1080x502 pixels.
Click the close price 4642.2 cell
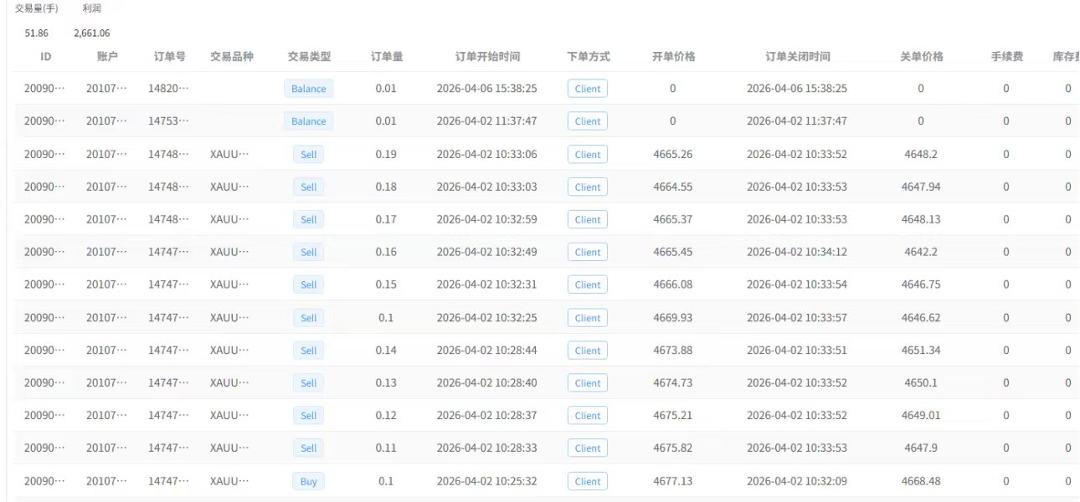(921, 252)
